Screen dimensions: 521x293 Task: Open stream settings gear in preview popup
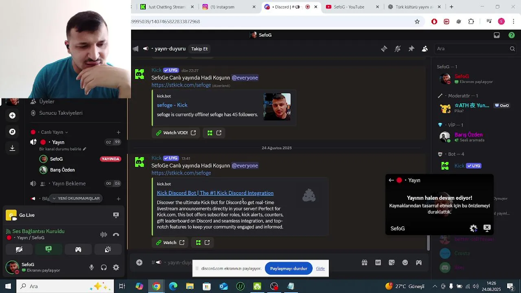pos(473,228)
